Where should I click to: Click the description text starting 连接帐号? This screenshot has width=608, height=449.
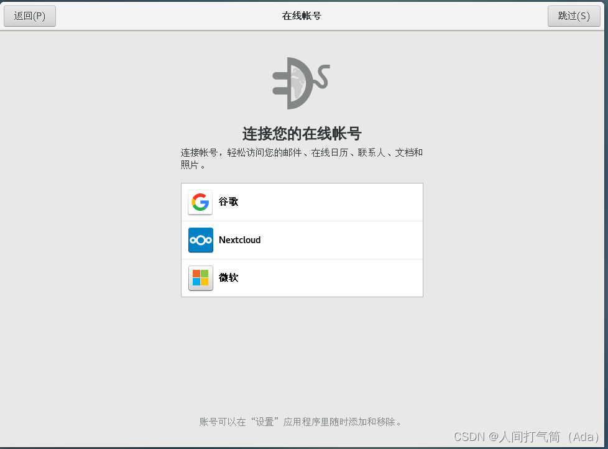[302, 159]
